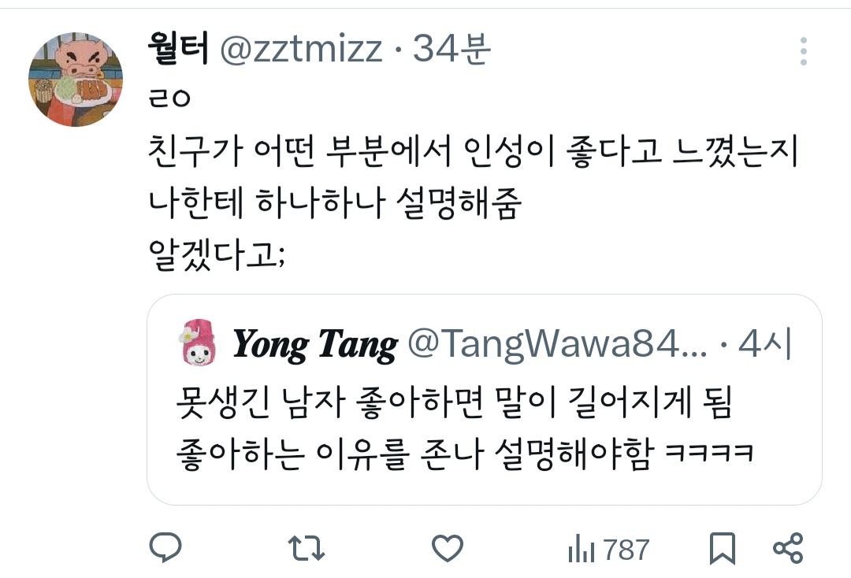Image resolution: width=851 pixels, height=578 pixels.
Task: Open quoted line 좋아하는 이유를 존나 설명해야함
Action: (x=465, y=454)
